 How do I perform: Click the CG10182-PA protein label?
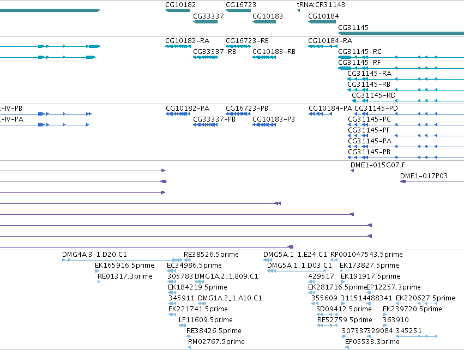coord(188,108)
